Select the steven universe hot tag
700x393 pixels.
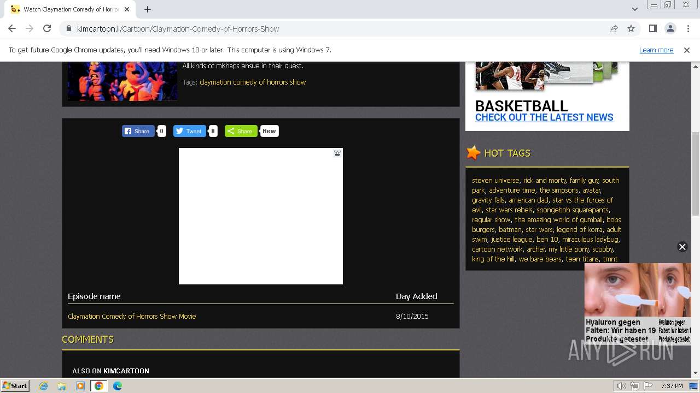click(x=495, y=181)
